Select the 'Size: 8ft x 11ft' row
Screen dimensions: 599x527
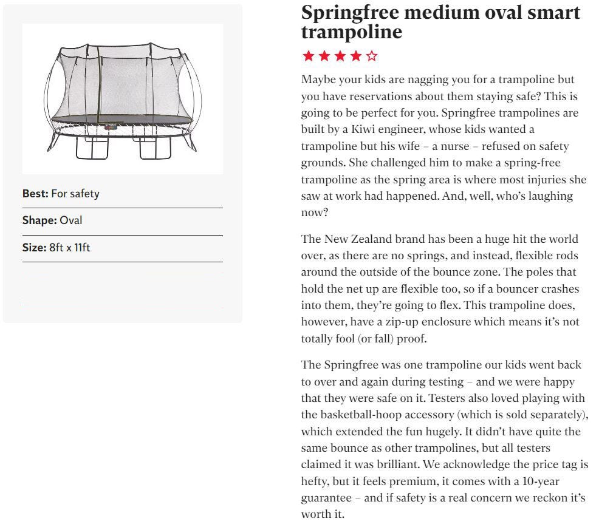[x=123, y=248]
